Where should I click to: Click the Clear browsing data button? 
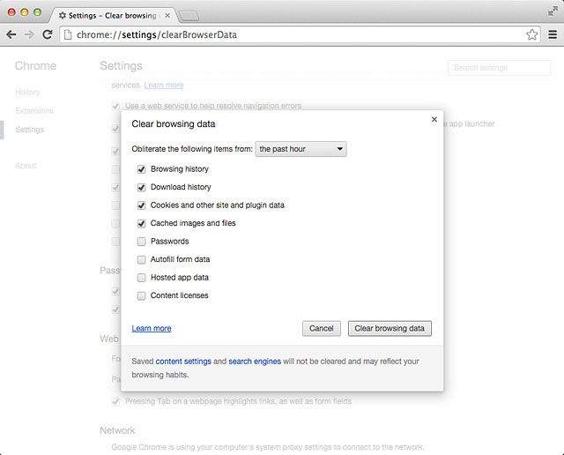390,328
